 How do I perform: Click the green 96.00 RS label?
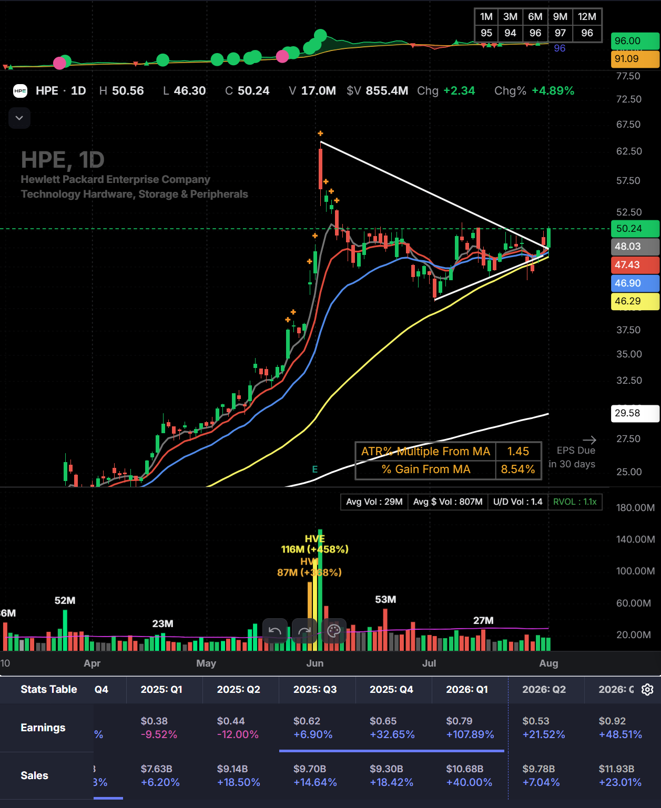(635, 41)
